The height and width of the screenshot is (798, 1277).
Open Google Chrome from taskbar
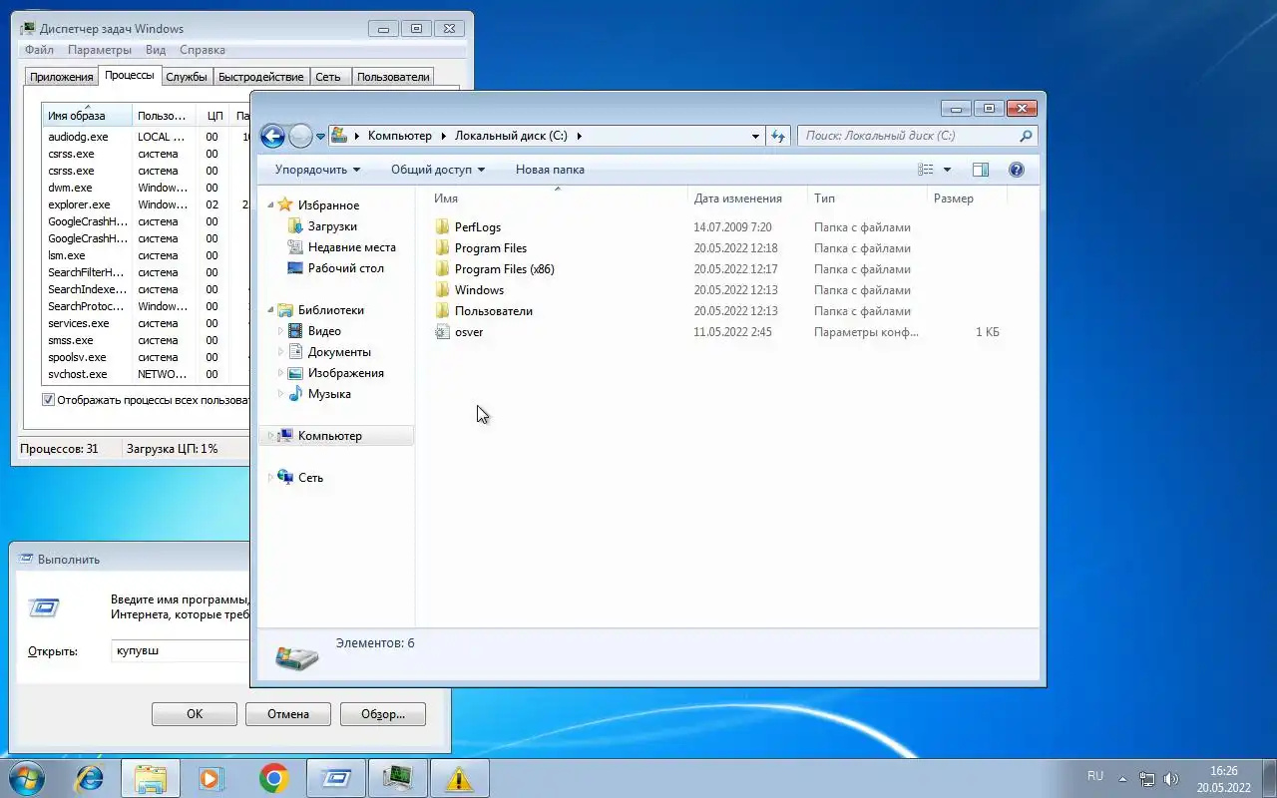(x=273, y=778)
